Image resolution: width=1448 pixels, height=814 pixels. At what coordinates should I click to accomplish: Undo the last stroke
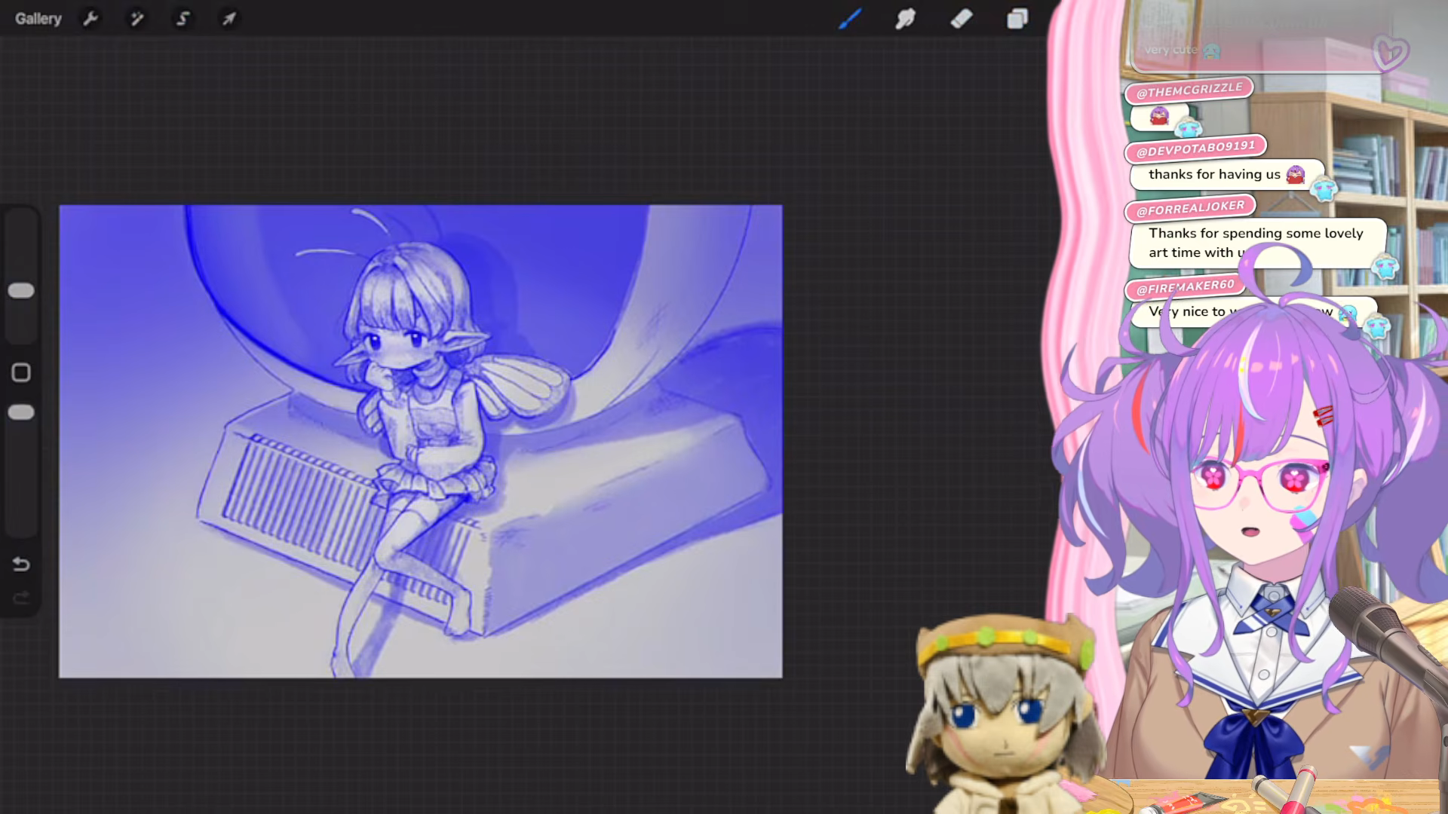click(x=21, y=564)
